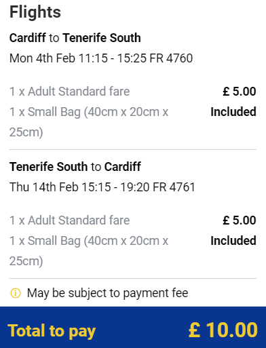The width and height of the screenshot is (266, 348).
Task: Click Mon 4th Feb departure date
Action: pos(42,58)
